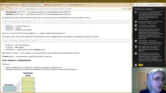Bookmark uneex page with star icon

(x=126, y=9)
